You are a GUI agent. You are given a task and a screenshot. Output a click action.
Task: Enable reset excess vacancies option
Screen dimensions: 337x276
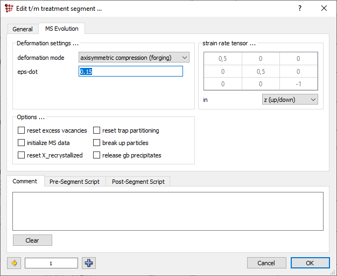coord(22,130)
